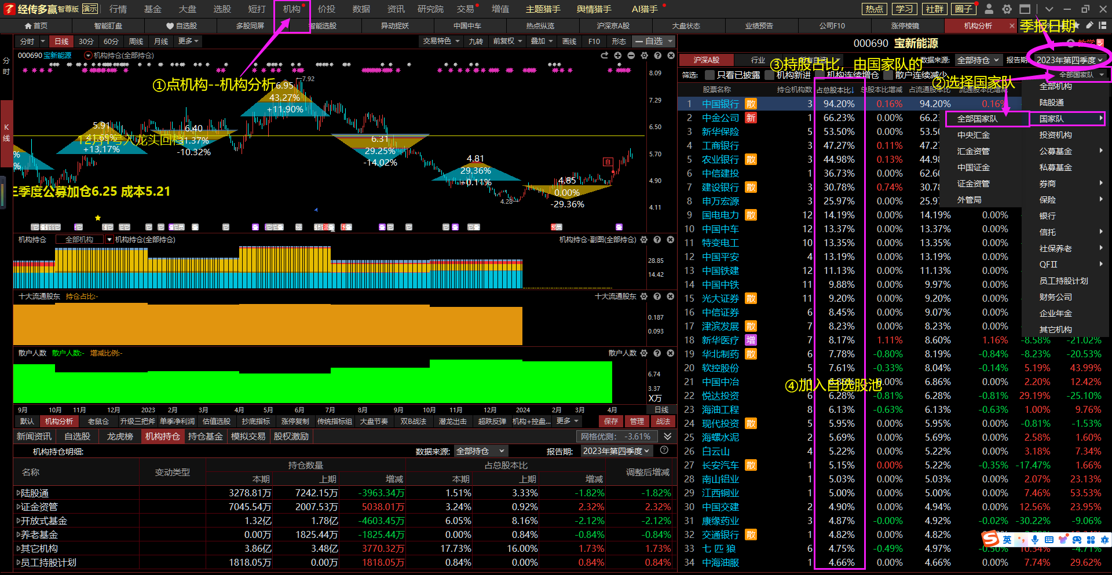Check the 只看已披露 filter box
Image resolution: width=1112 pixels, height=575 pixels.
709,75
